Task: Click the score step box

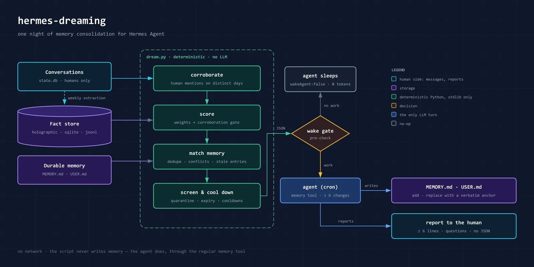Action: click(207, 117)
